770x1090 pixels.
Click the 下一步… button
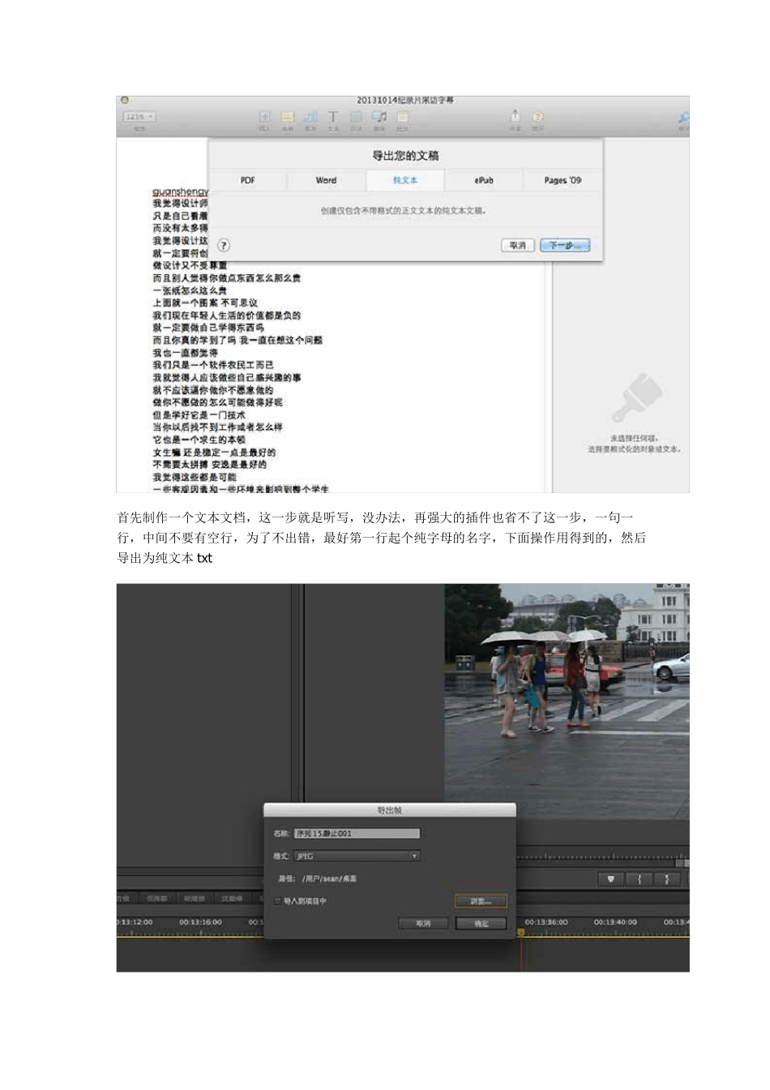click(565, 245)
